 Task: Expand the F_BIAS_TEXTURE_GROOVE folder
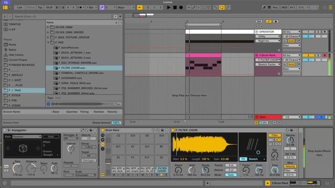48,37
